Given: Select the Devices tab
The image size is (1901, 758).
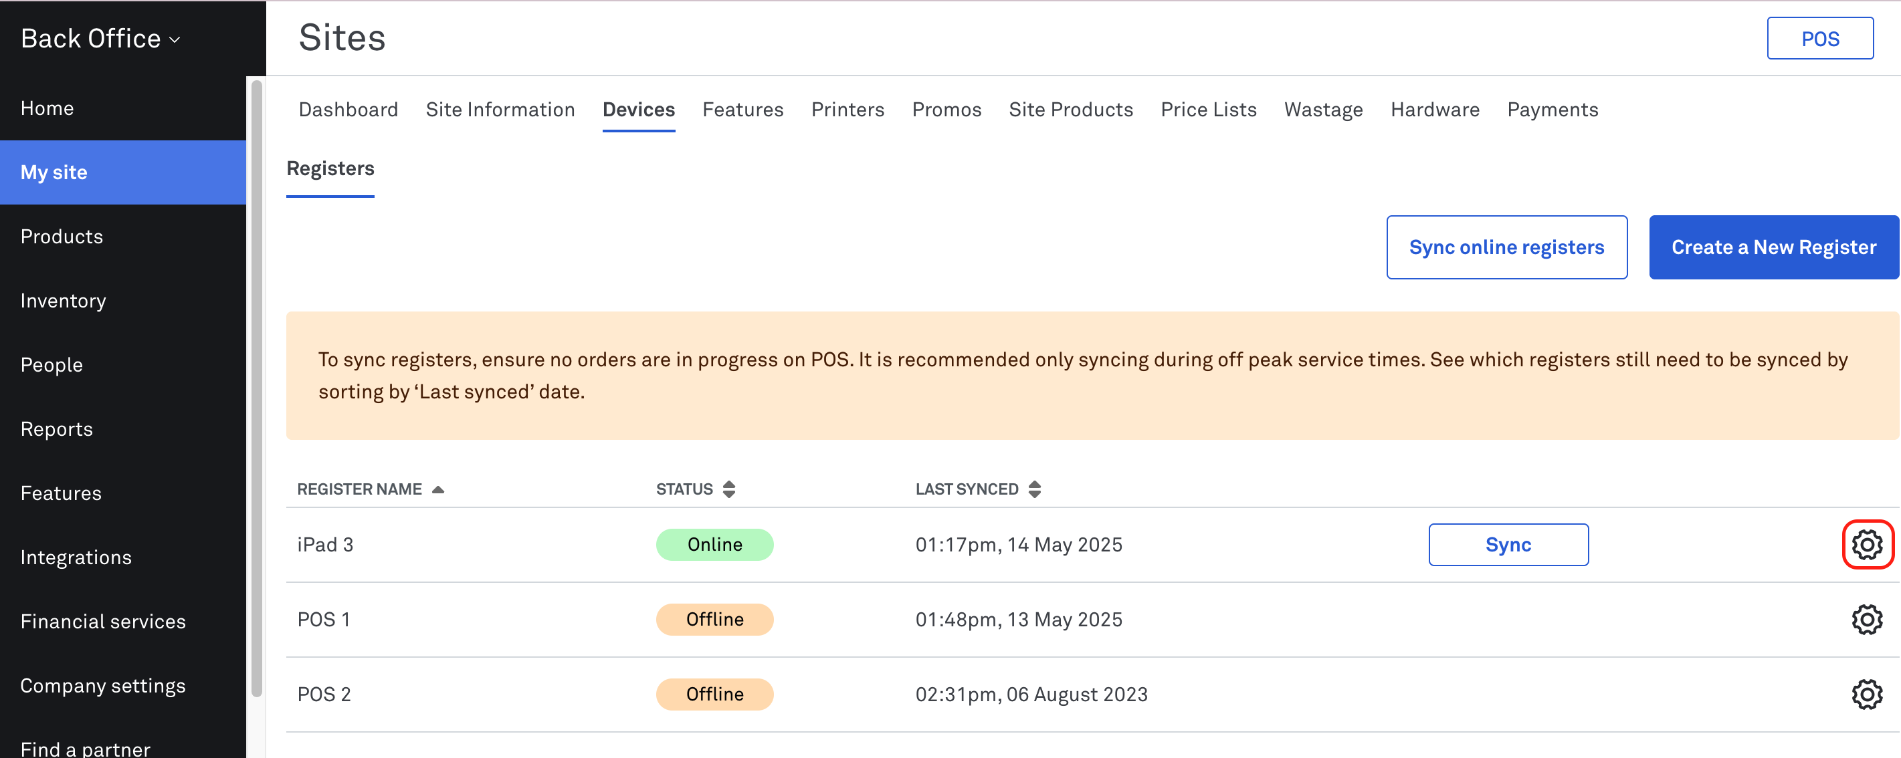Looking at the screenshot, I should point(638,109).
